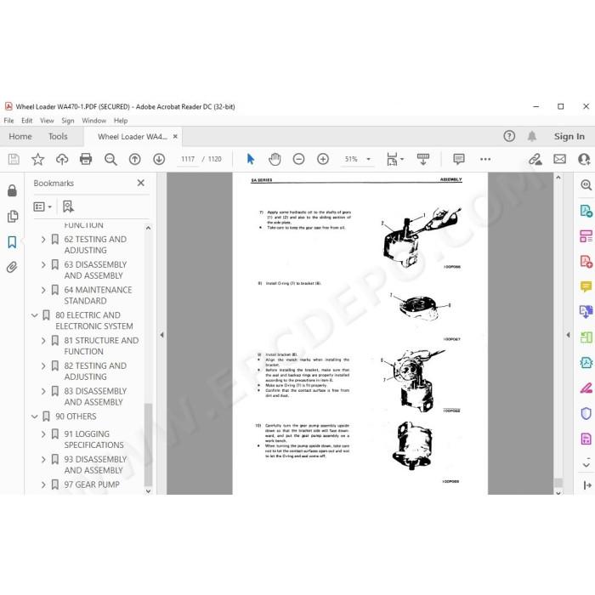Open the Export PDF tool in right pane
The image size is (595, 595).
tap(586, 211)
